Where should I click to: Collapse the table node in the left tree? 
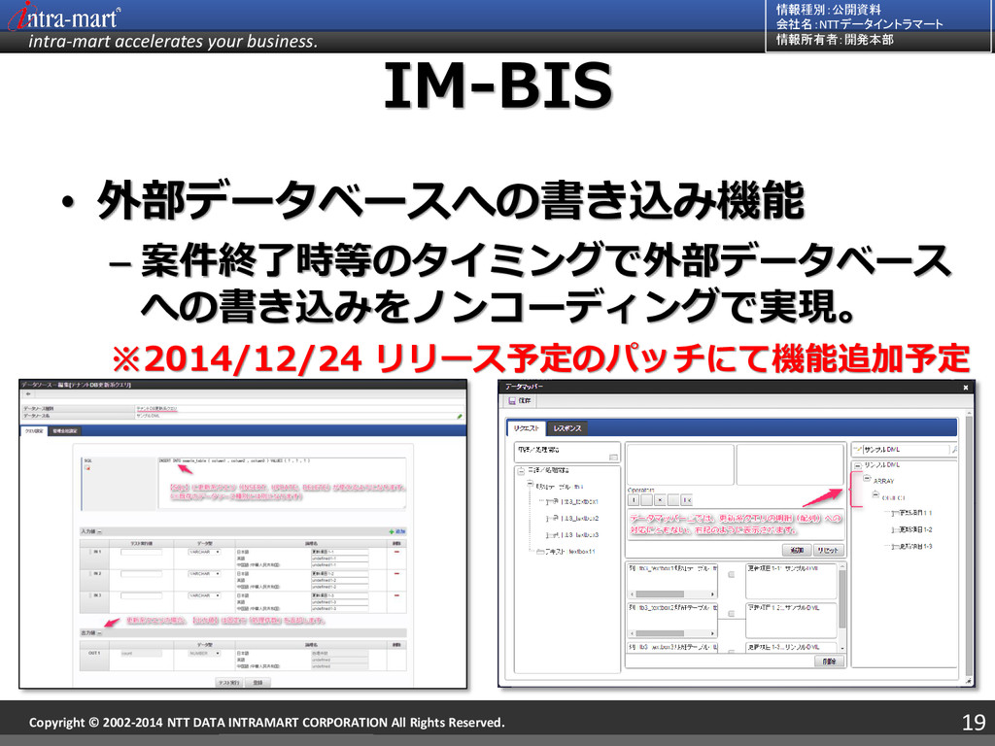pyautogui.click(x=531, y=486)
